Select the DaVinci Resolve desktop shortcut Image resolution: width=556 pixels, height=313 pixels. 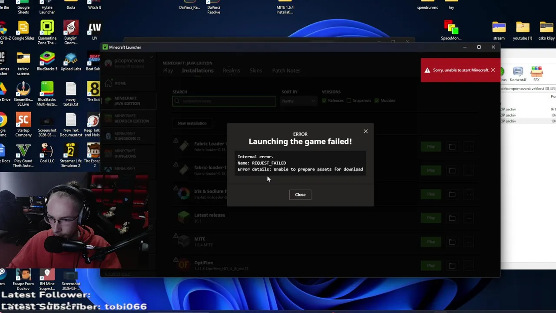pos(213,7)
